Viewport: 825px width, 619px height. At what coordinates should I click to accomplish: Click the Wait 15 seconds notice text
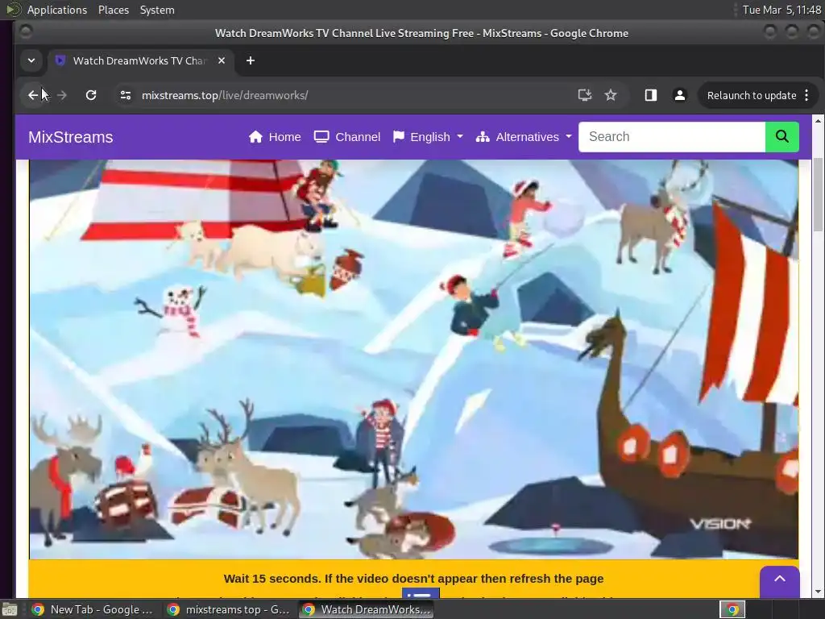click(x=413, y=579)
